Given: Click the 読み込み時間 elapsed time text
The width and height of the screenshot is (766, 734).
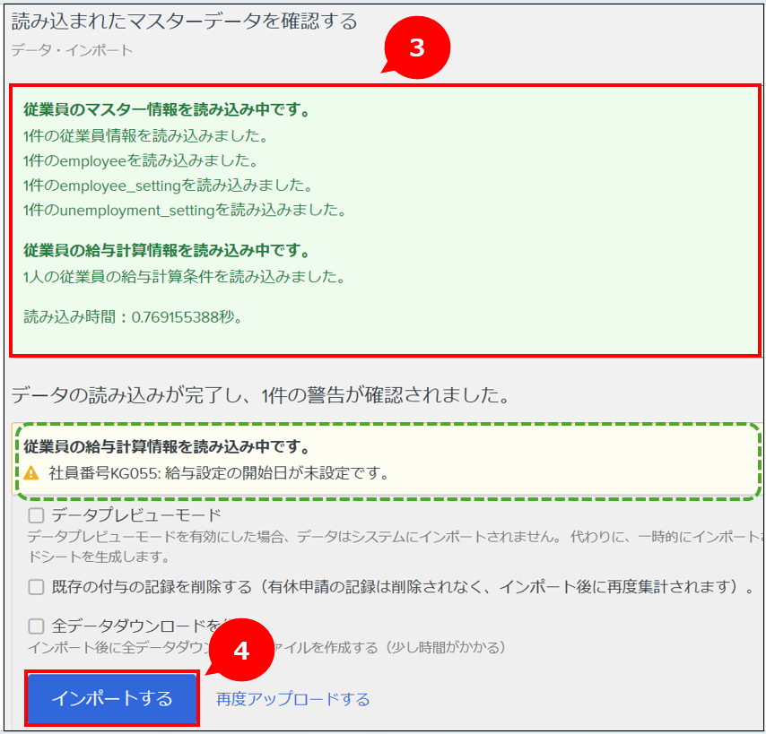Looking at the screenshot, I should pos(133,316).
